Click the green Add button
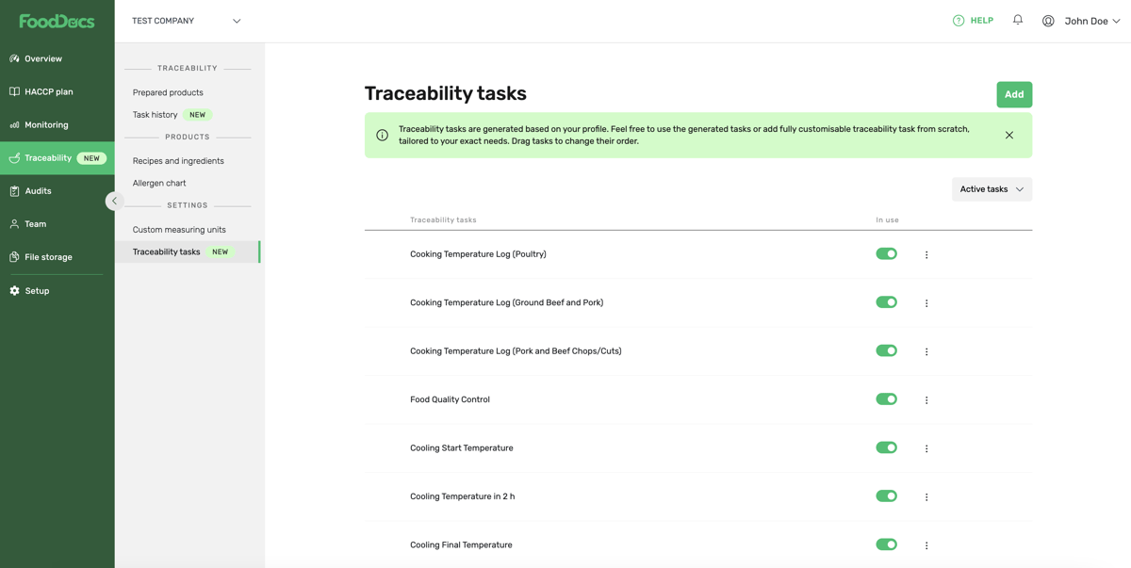This screenshot has height=568, width=1131. 1013,94
